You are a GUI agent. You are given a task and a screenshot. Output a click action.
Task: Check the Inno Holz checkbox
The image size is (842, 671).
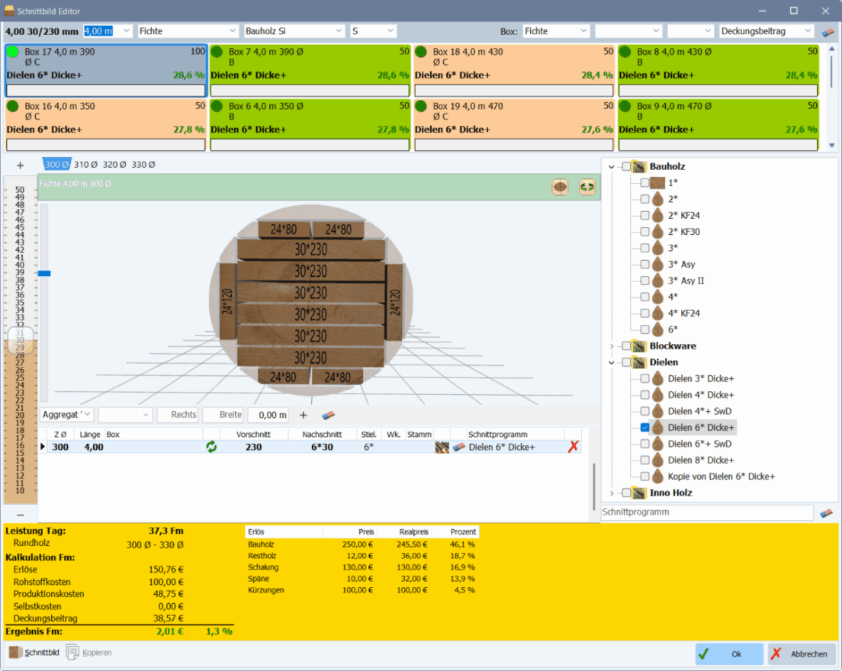pyautogui.click(x=626, y=493)
